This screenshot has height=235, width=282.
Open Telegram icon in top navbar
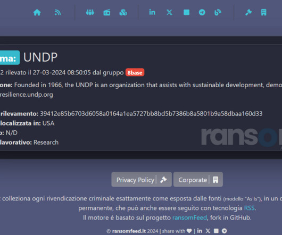(202, 12)
